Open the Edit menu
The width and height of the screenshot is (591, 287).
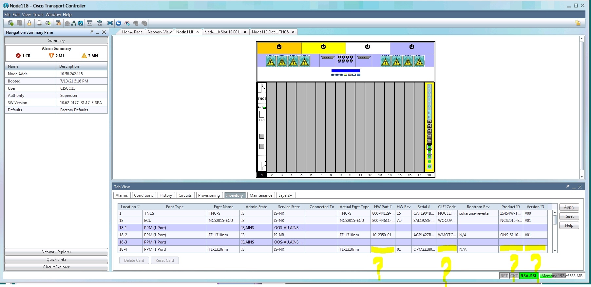16,14
